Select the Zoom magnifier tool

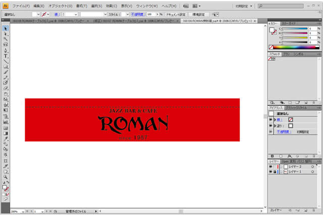pos(6,177)
